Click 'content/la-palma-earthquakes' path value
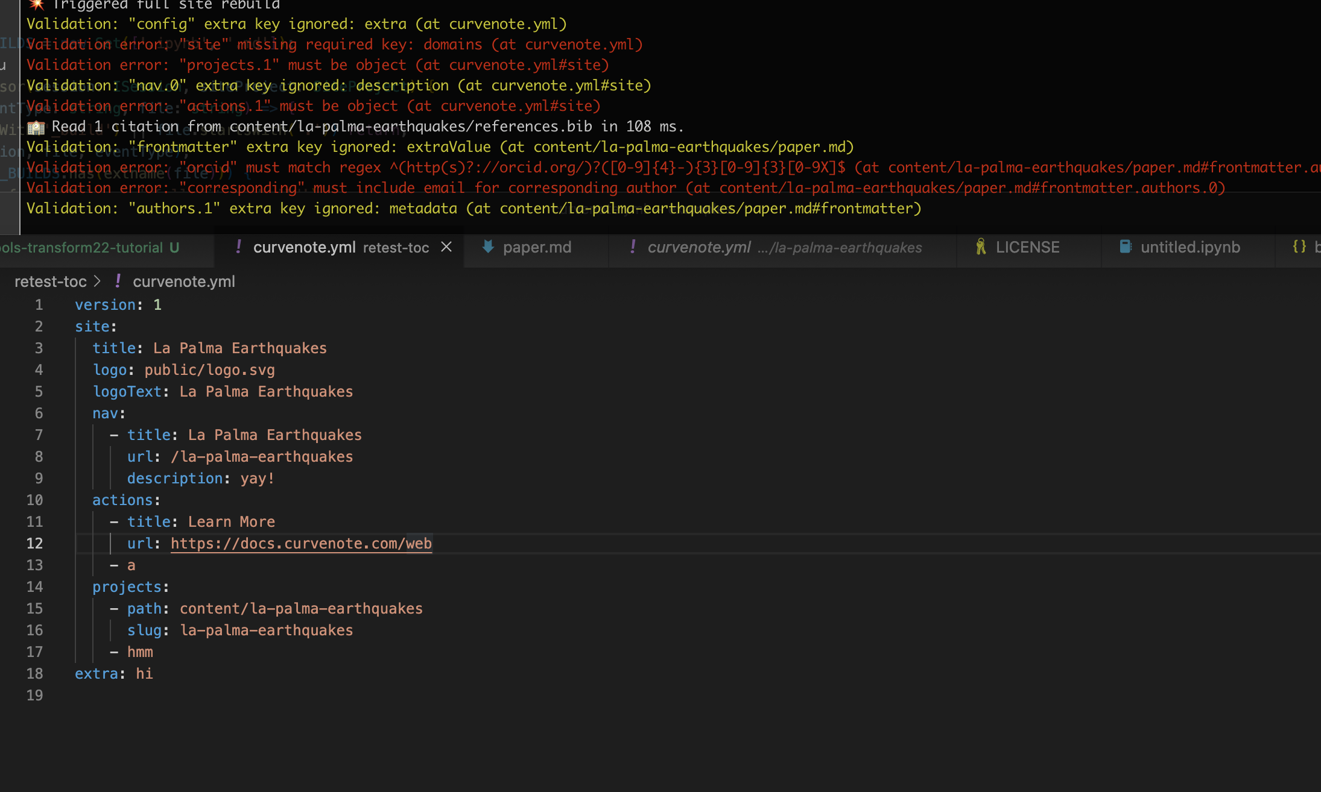This screenshot has width=1321, height=792. tap(301, 609)
